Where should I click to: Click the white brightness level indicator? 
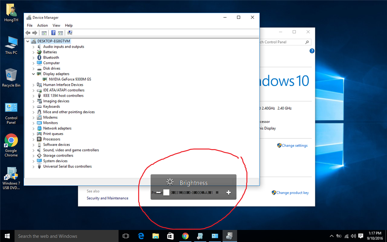(166, 192)
